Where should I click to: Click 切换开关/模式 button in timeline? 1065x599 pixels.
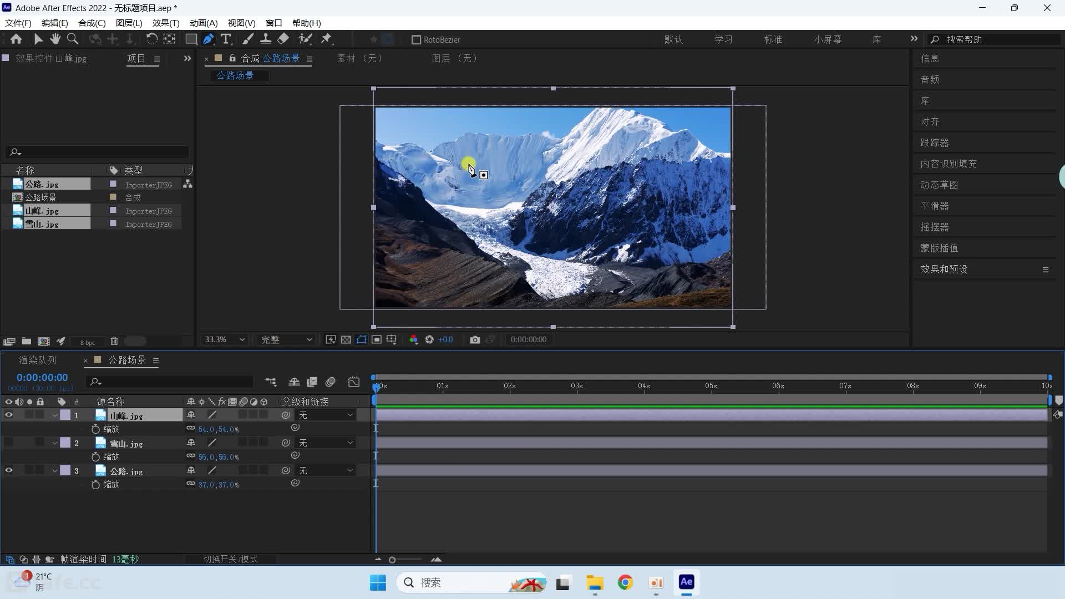pos(230,560)
